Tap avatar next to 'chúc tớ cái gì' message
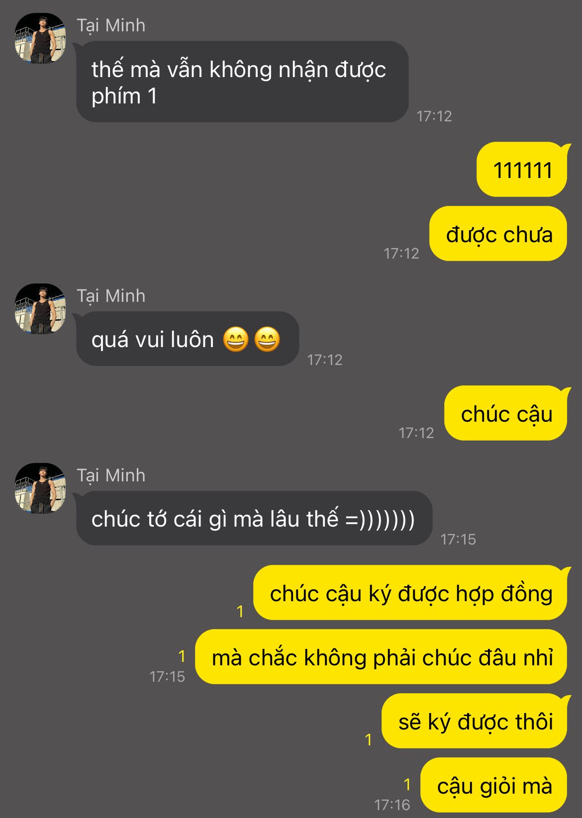 point(40,488)
